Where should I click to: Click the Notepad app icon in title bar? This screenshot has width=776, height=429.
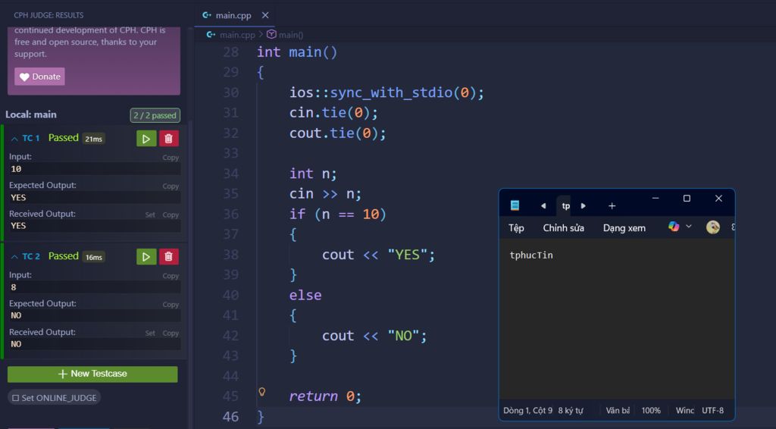pyautogui.click(x=515, y=205)
